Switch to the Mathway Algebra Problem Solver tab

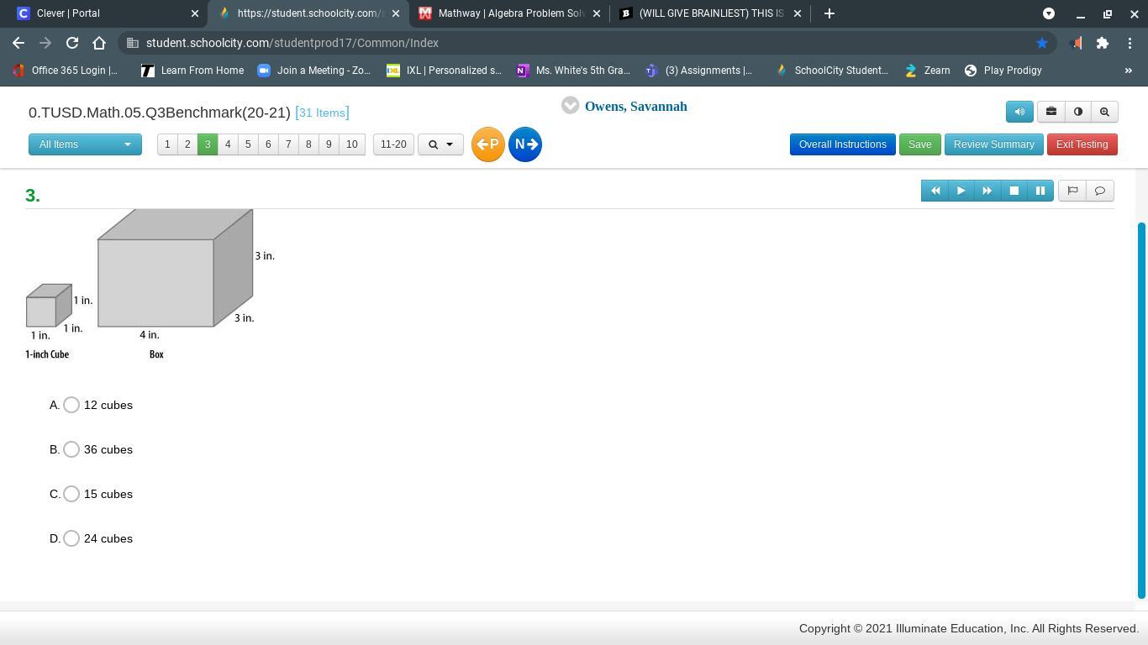coord(509,13)
